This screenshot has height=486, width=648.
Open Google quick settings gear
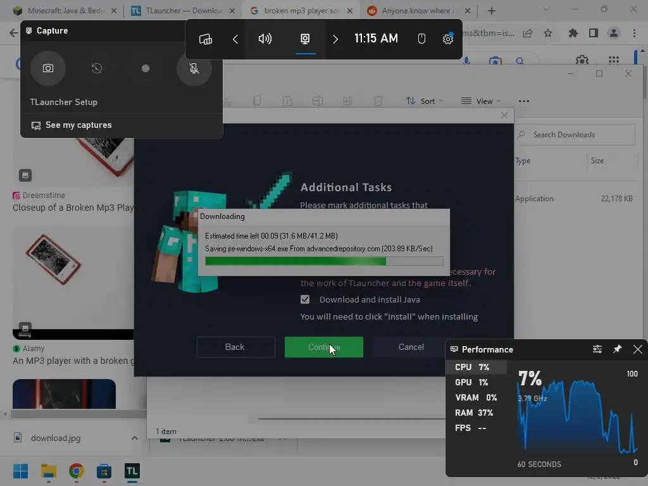pyautogui.click(x=582, y=60)
